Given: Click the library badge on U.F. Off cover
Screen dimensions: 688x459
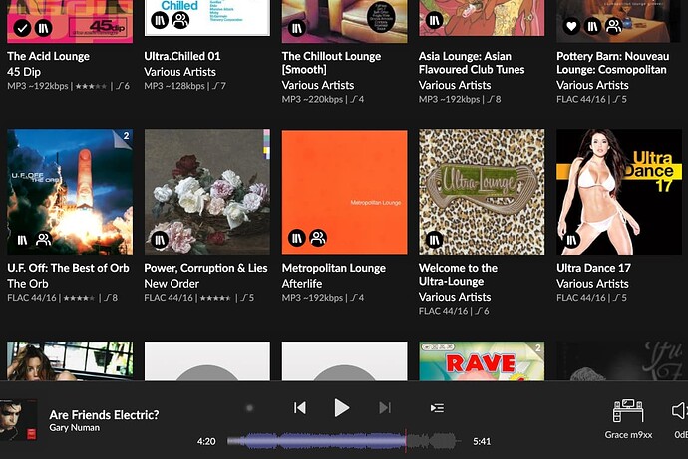Looking at the screenshot, I should click(22, 240).
